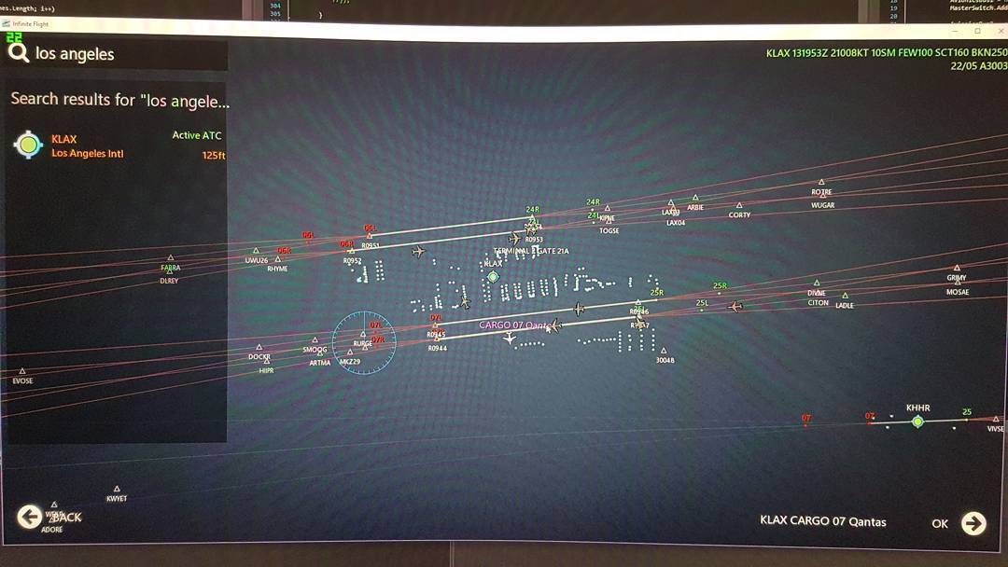Select the MKZ29 waypoint
This screenshot has width=1008, height=567.
350,357
